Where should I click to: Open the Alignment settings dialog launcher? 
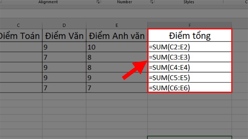click(x=98, y=2)
